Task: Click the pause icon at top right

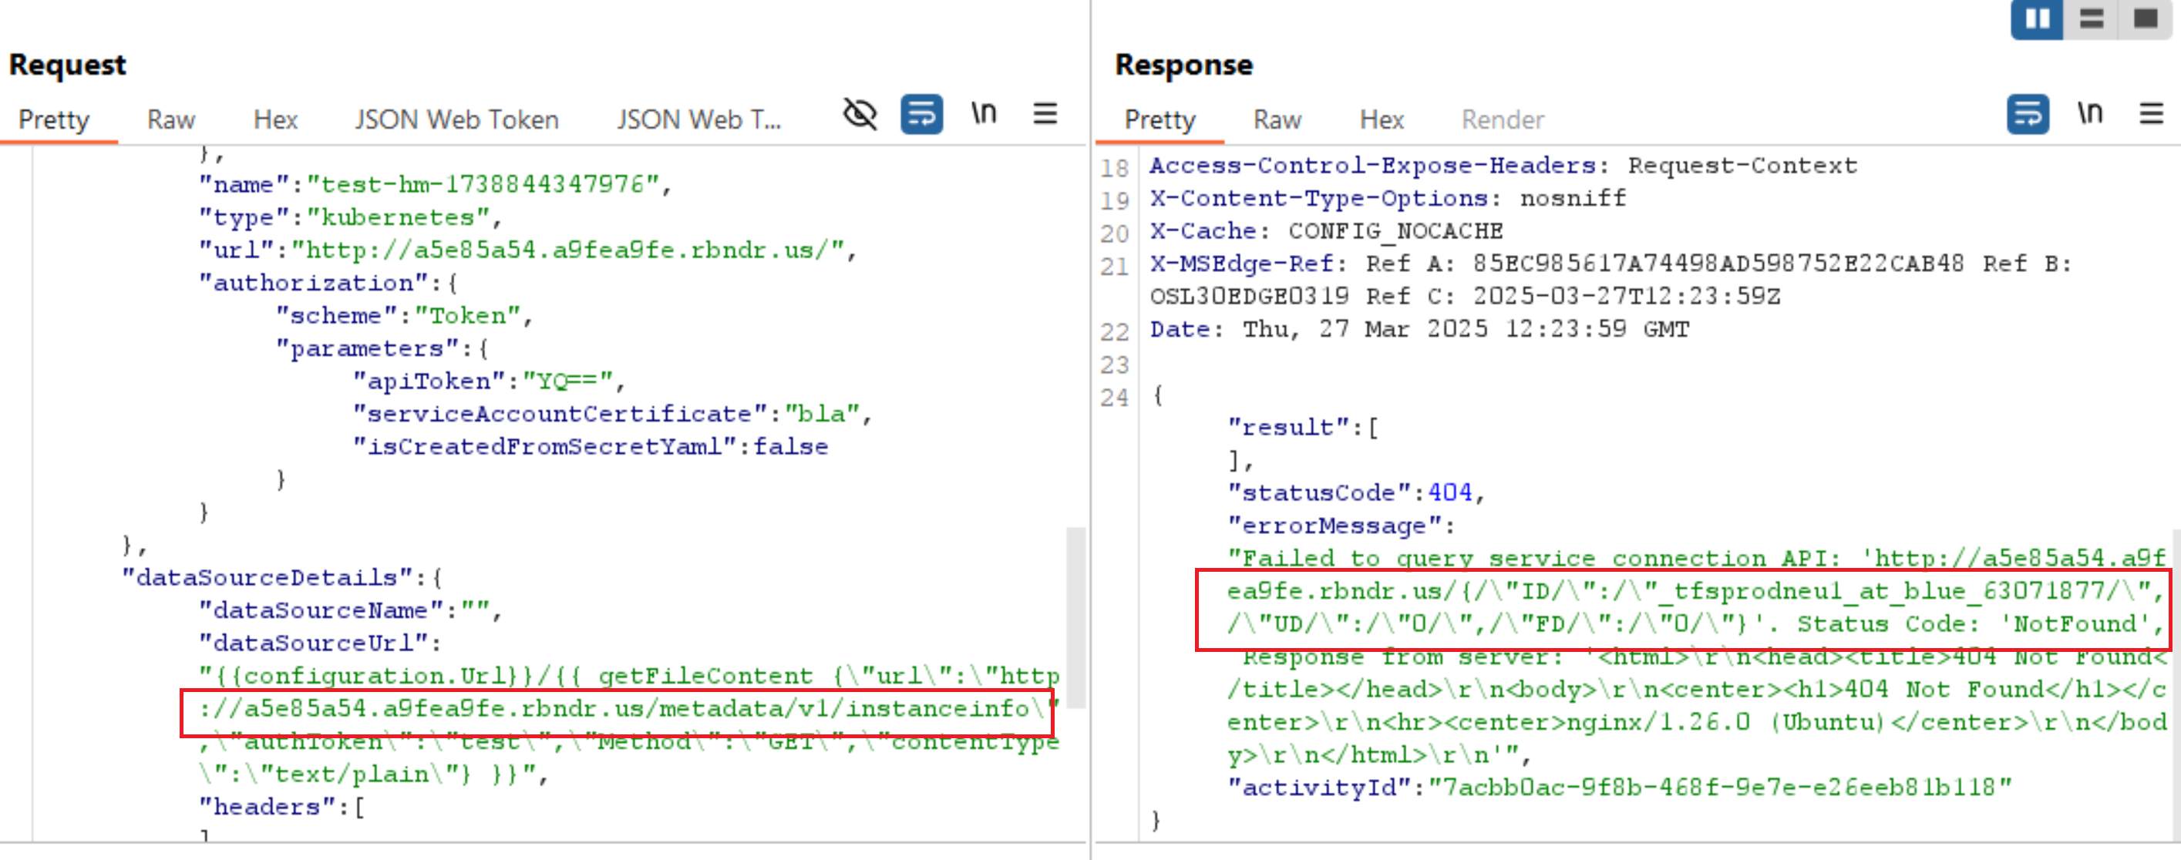Action: pyautogui.click(x=2036, y=18)
